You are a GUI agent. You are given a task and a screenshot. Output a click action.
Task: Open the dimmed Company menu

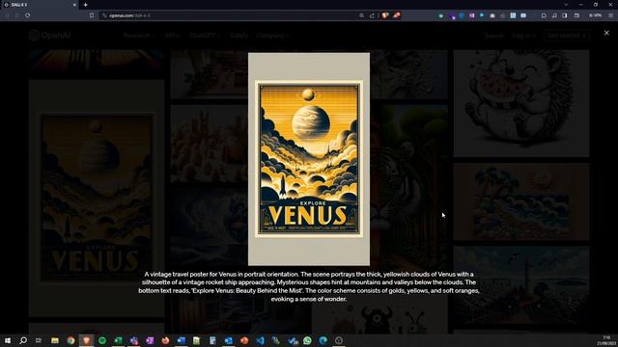272,36
